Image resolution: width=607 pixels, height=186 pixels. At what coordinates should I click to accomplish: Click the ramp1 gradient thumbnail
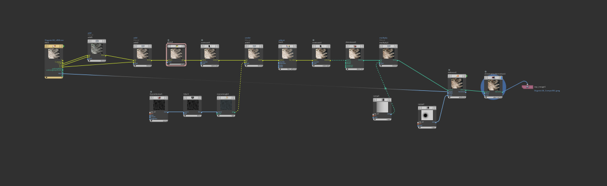382,107
